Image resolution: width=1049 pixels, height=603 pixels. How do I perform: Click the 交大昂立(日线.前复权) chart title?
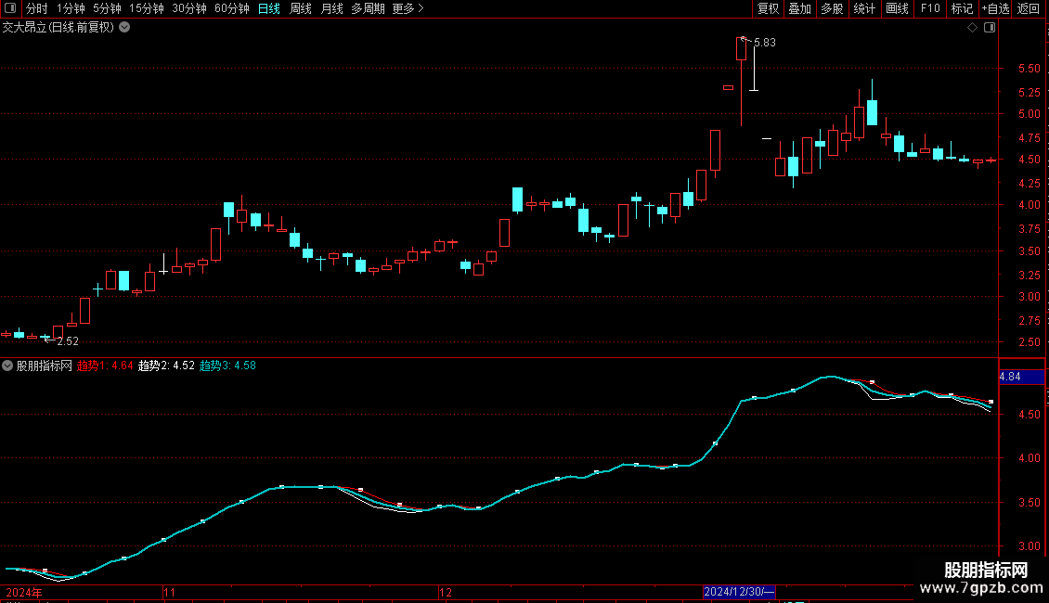tap(58, 28)
